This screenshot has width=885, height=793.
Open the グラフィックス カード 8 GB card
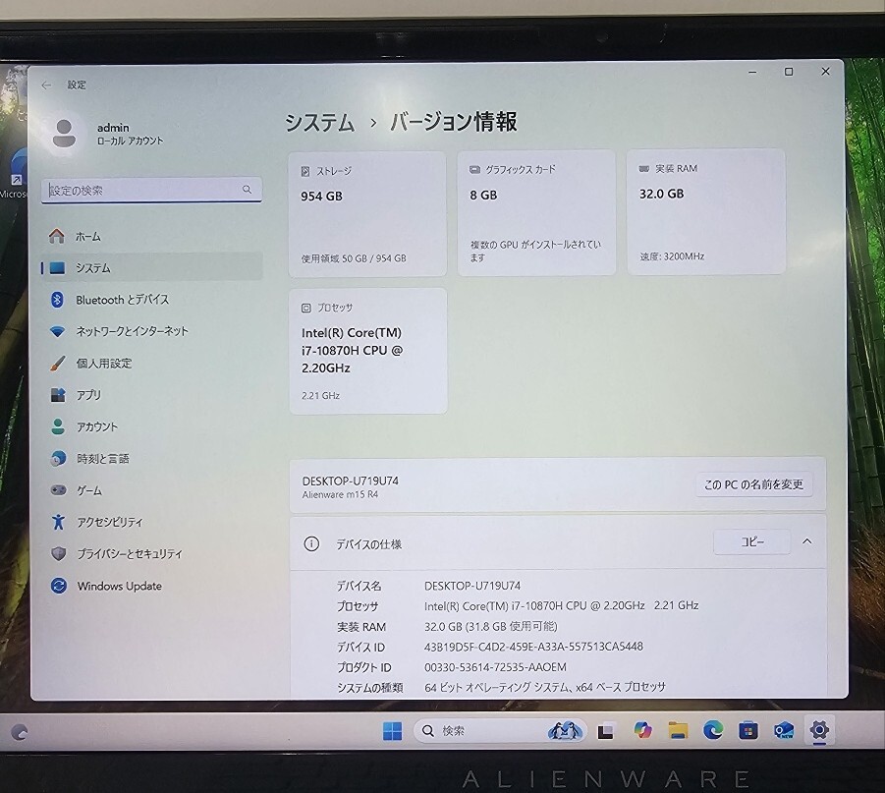[536, 213]
